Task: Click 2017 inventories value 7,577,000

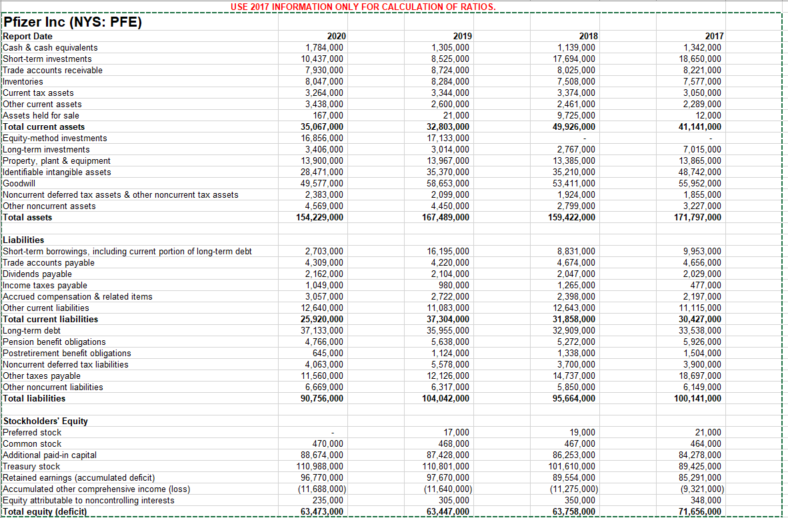Action: 703,82
